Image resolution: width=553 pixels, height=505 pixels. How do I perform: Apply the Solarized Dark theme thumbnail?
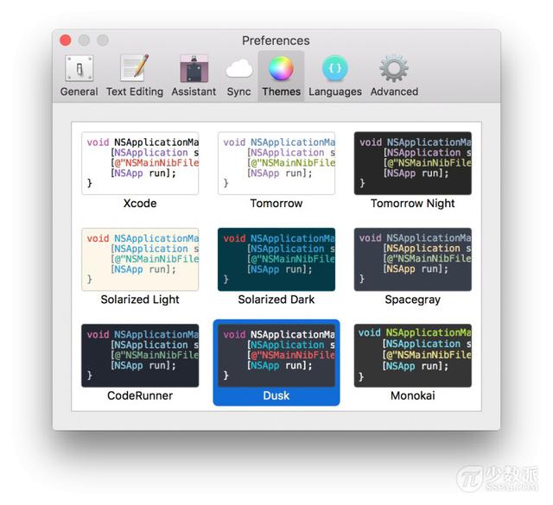276,259
